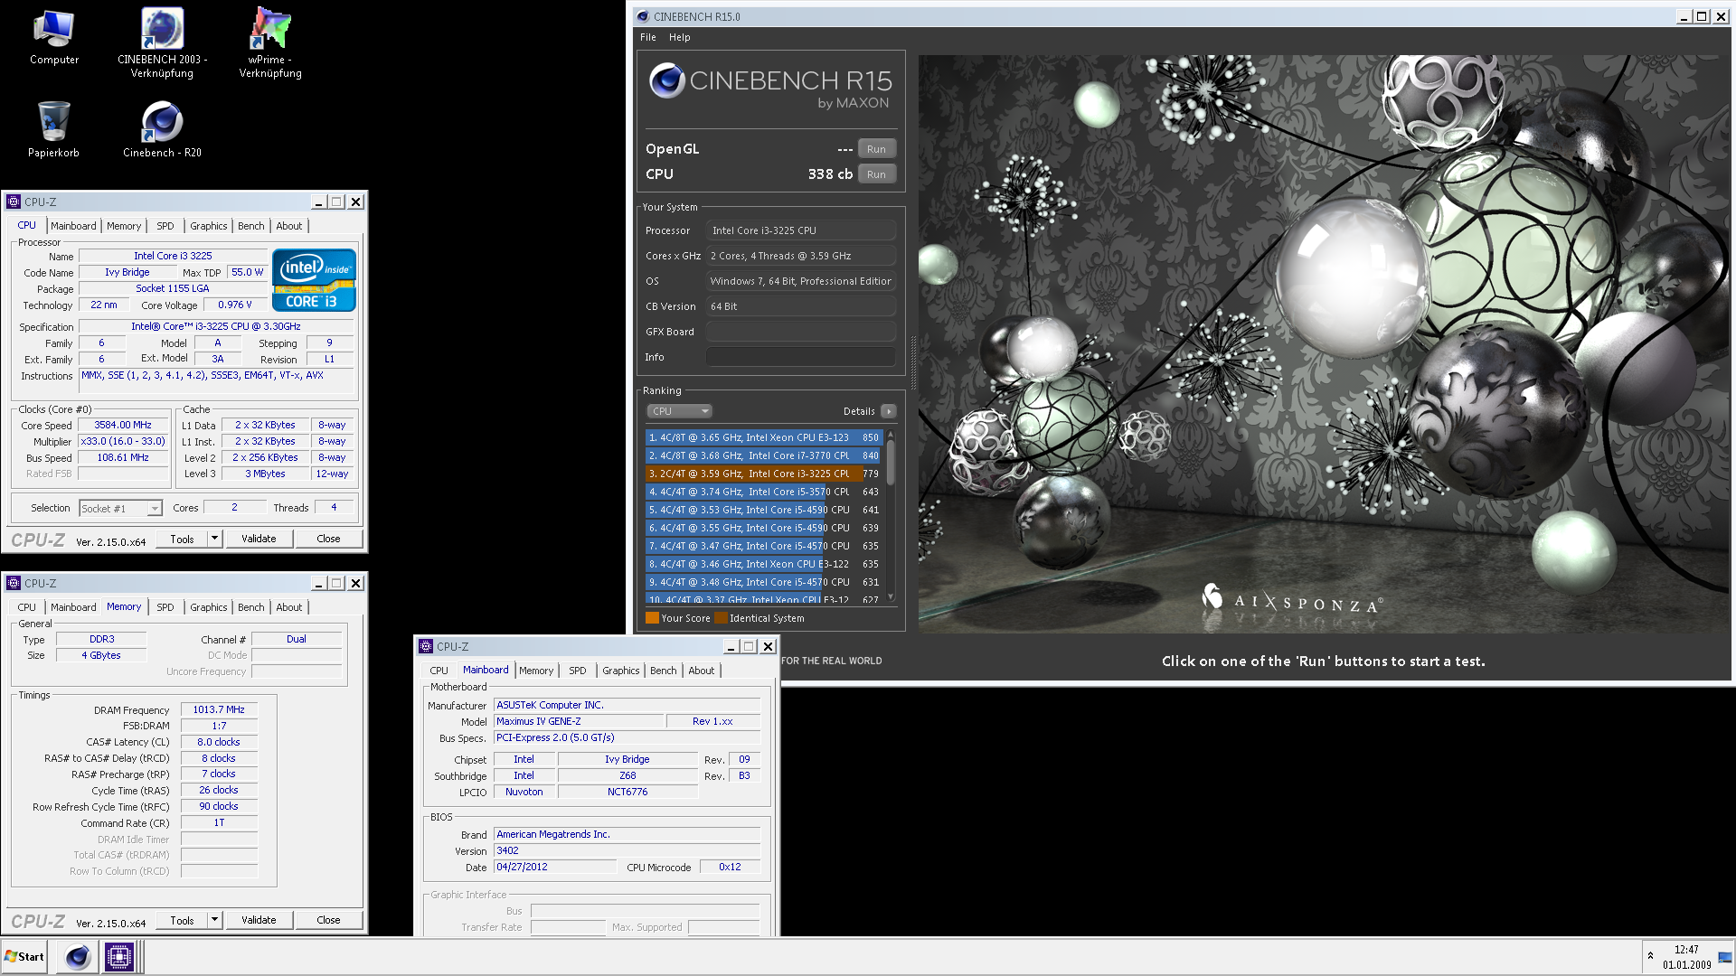This screenshot has height=976, width=1736.
Task: Click Close button in Memory CPU-Z window
Action: pyautogui.click(x=328, y=920)
